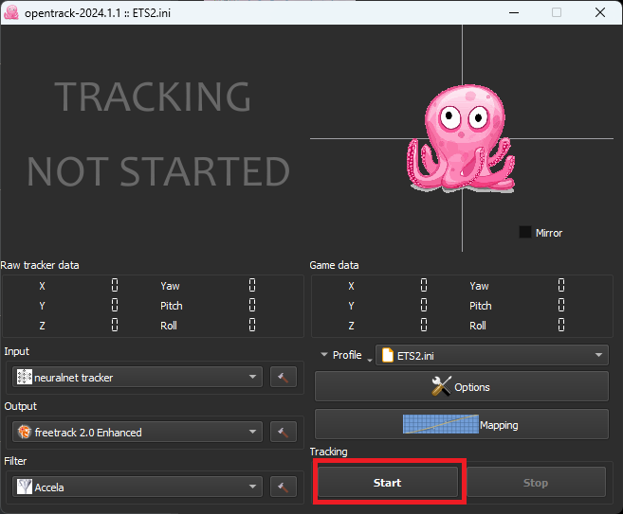The height and width of the screenshot is (514, 623).
Task: Close the opentrack window
Action: pyautogui.click(x=600, y=12)
